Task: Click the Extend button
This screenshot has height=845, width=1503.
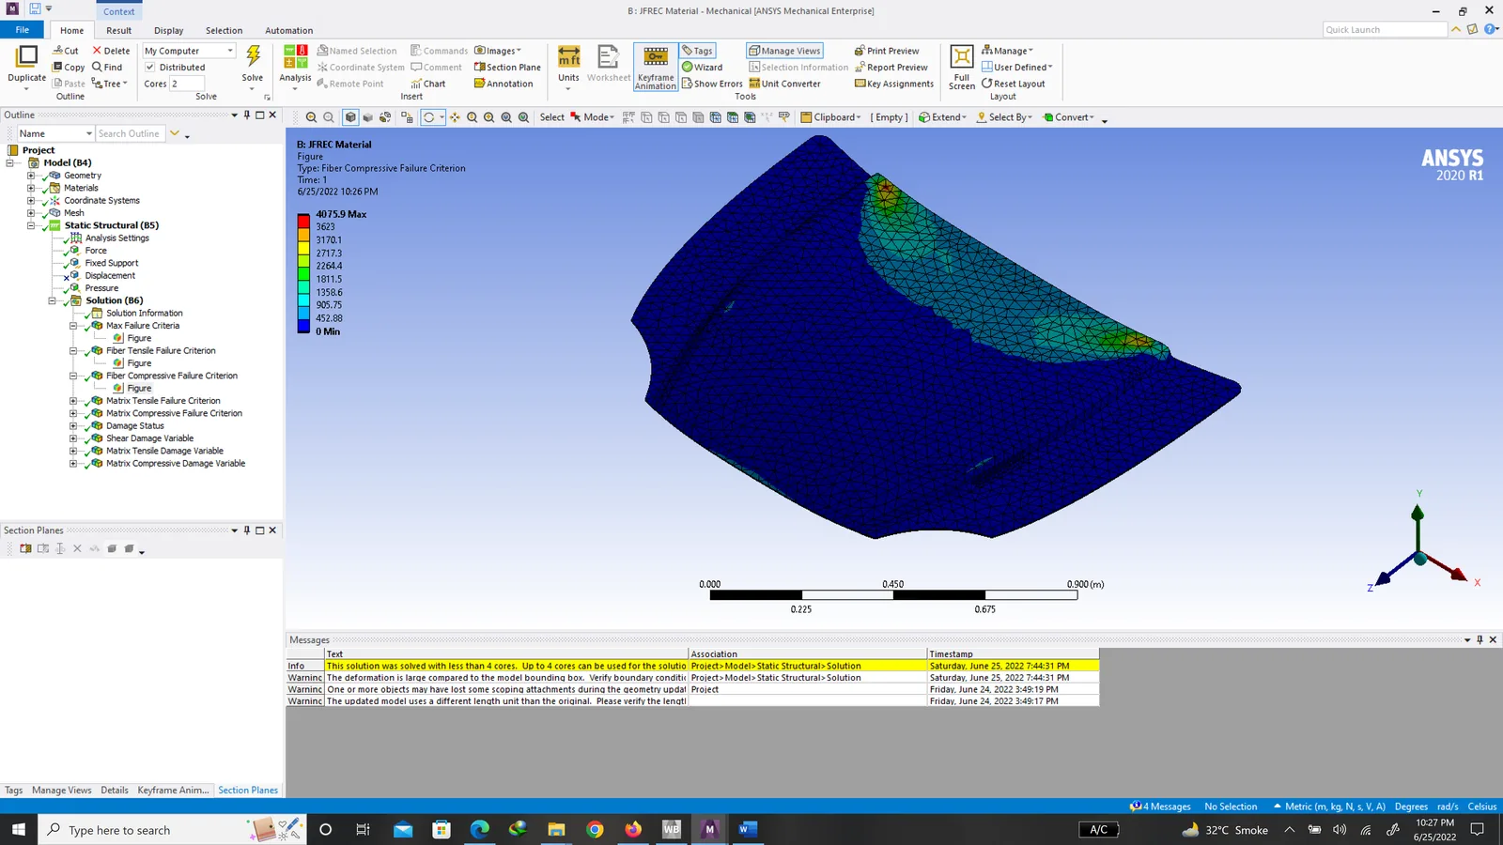Action: 941,117
